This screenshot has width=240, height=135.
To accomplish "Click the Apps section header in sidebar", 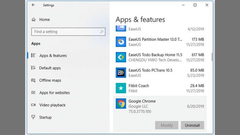I will coord(36,44).
